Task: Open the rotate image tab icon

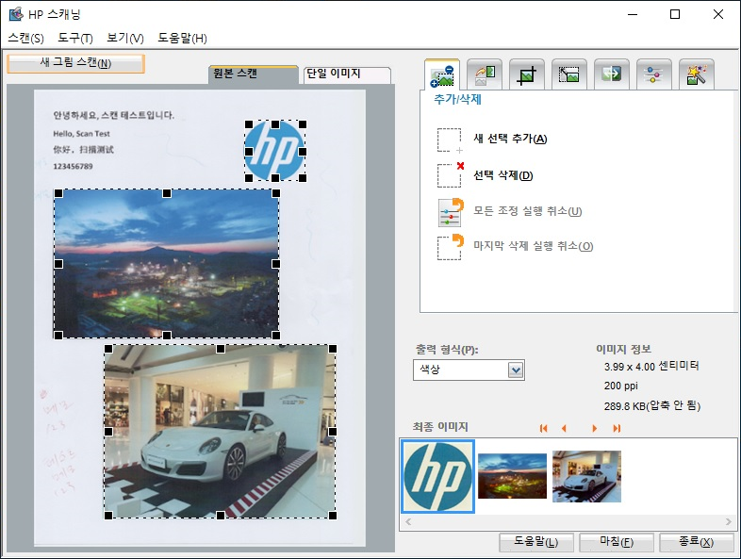Action: [x=484, y=74]
